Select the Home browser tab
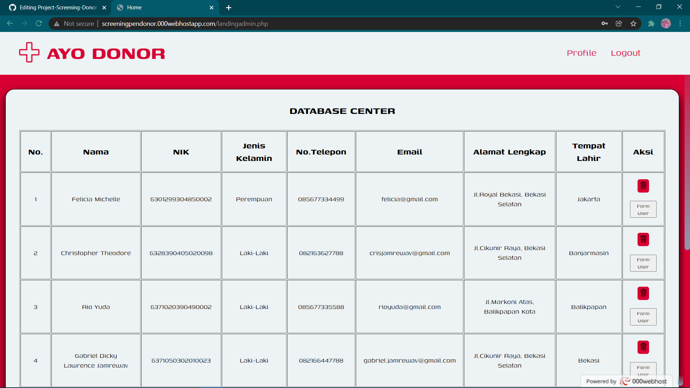Screen dimensions: 690x388 click(165, 8)
